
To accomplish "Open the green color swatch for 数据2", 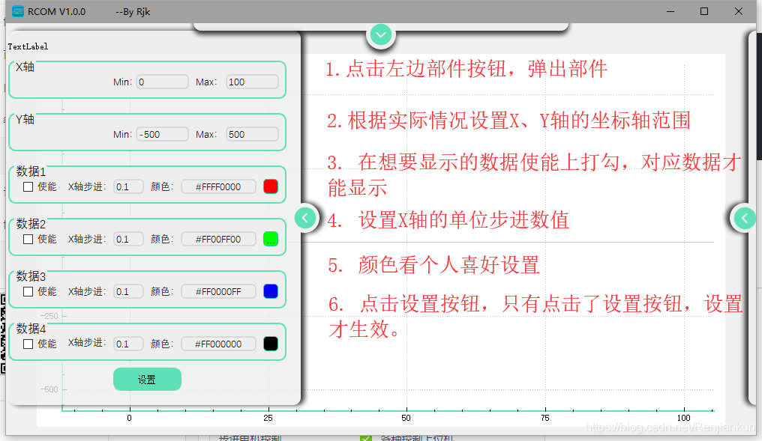I will 271,239.
